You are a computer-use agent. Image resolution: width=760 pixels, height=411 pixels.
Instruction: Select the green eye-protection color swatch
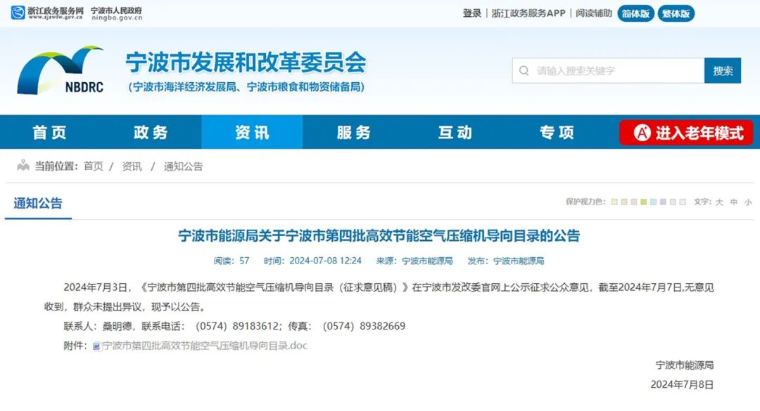click(644, 202)
